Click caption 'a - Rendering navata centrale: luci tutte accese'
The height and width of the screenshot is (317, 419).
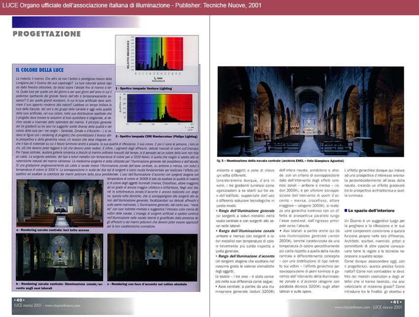52,230
